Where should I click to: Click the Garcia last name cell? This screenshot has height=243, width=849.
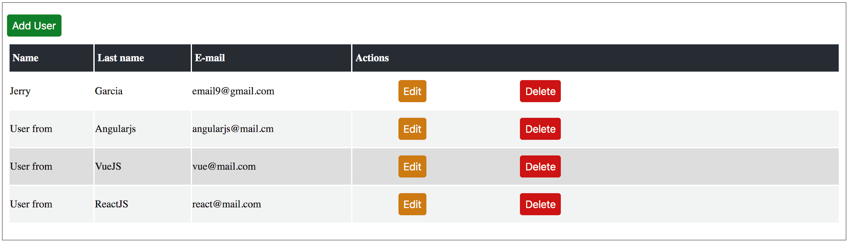(x=109, y=91)
